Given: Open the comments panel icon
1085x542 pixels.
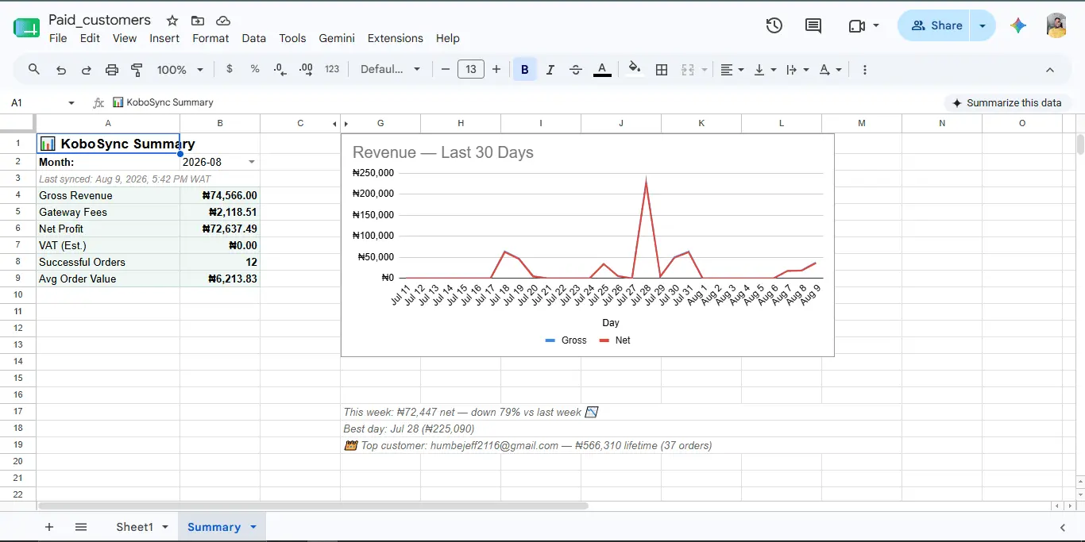Looking at the screenshot, I should [x=813, y=25].
